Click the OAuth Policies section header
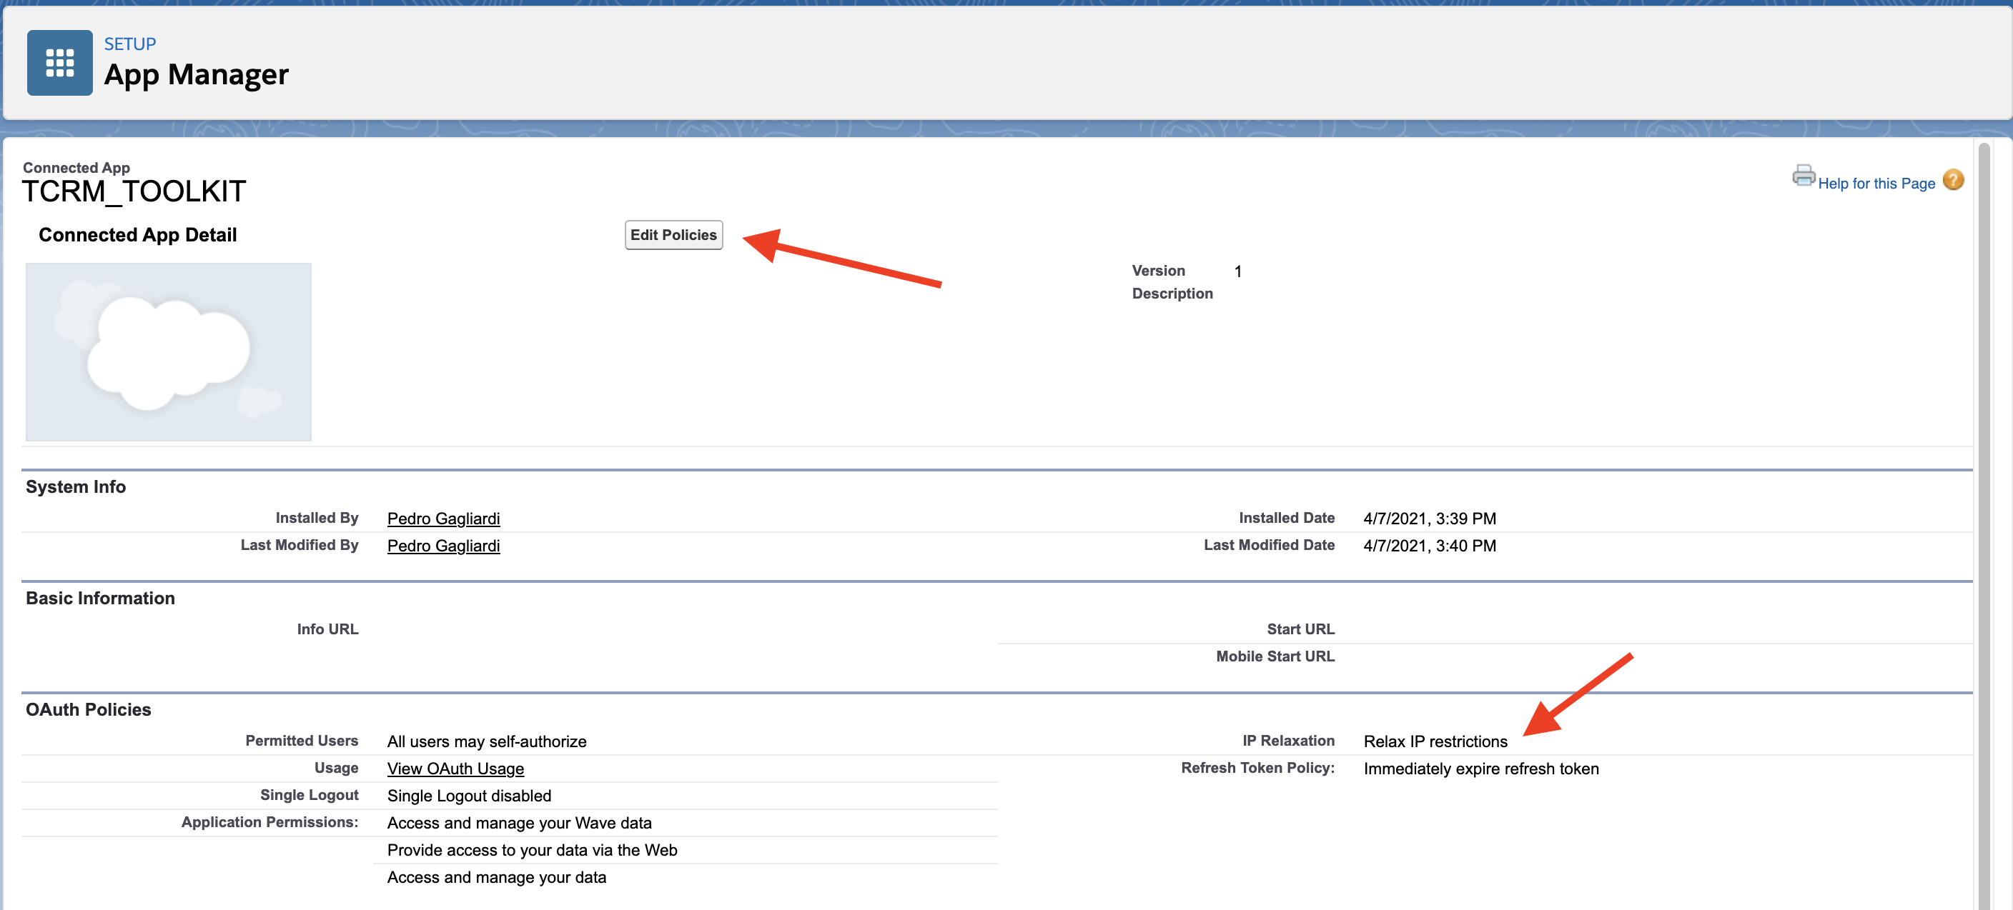The height and width of the screenshot is (910, 2013). click(x=89, y=709)
